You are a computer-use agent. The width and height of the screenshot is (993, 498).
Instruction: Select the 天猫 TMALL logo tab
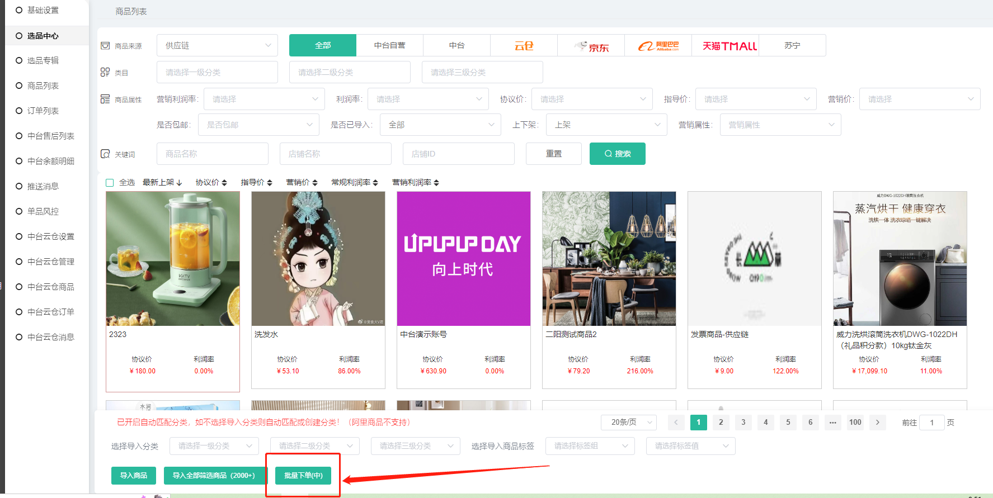point(726,45)
